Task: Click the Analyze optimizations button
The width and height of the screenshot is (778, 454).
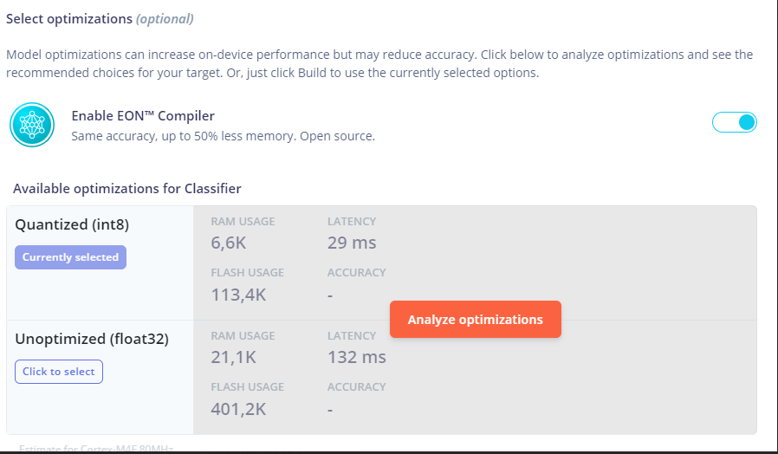Action: [x=476, y=319]
